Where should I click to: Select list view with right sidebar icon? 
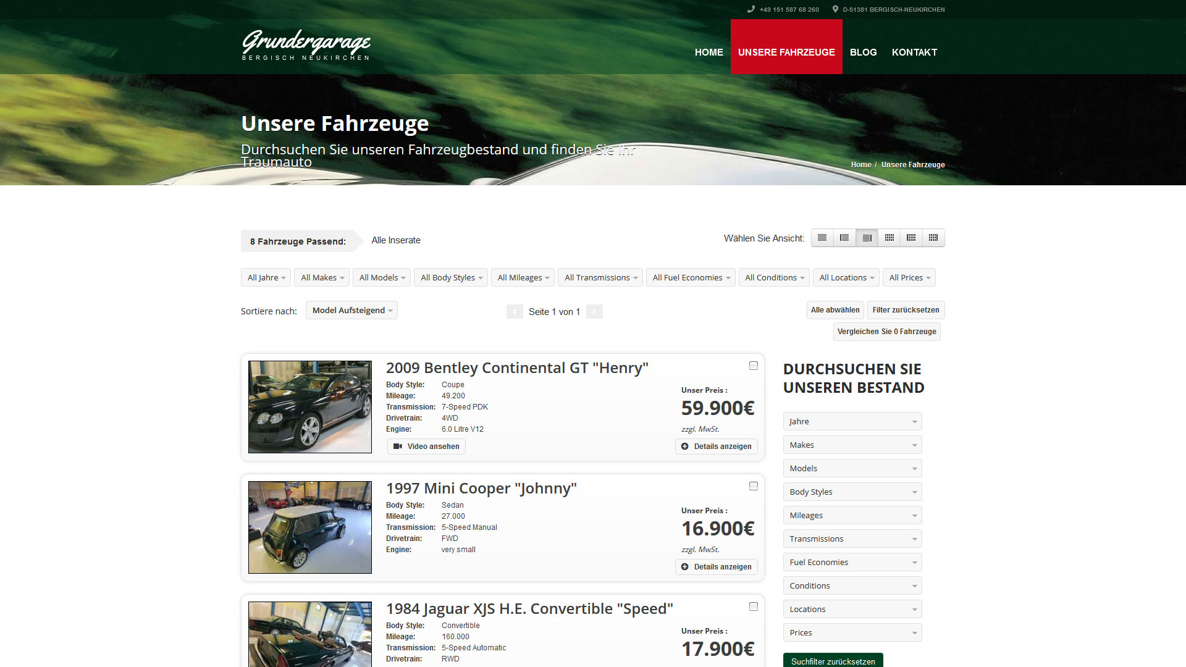click(x=867, y=238)
